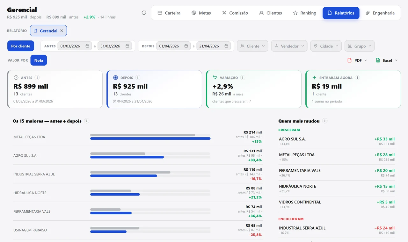Click the blue bar for METAL PEÇAS LTDA
Viewport: 408px width, 242px height.
click(x=150, y=139)
